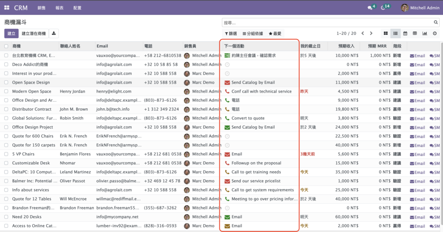Screen dimensions: 443x232
Task: Open the 配置 menu
Action: [77, 8]
